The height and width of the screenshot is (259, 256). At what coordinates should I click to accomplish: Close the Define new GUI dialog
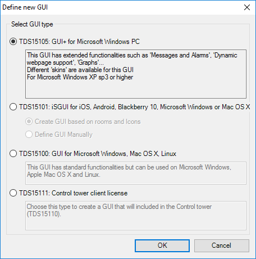click(247, 7)
